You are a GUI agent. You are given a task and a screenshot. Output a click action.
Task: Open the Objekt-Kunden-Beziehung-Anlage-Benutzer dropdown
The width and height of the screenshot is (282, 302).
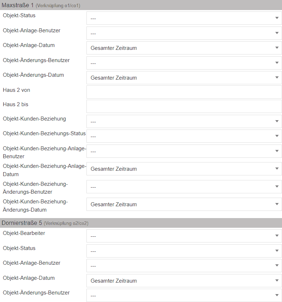pos(184,151)
